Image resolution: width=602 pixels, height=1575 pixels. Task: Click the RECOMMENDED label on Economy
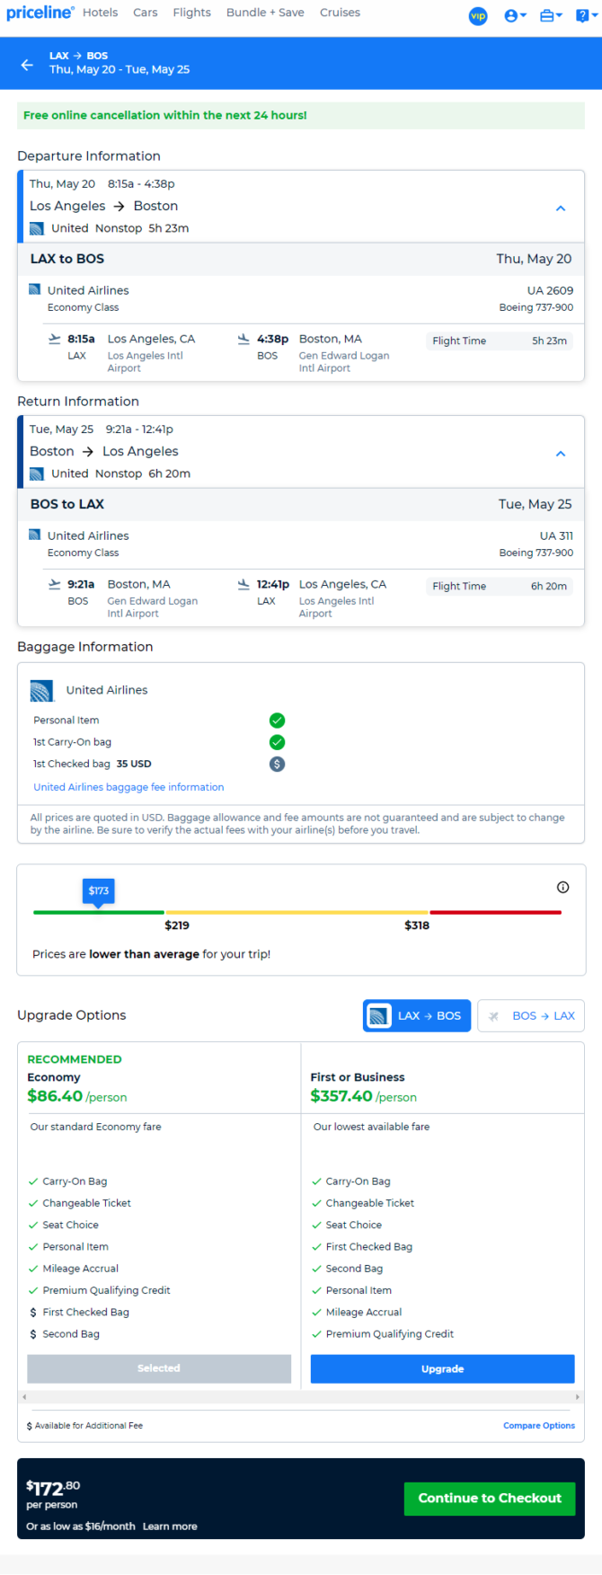tap(75, 1059)
